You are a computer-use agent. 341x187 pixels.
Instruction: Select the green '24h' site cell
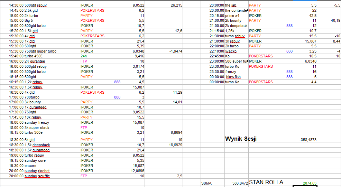(101, 56)
